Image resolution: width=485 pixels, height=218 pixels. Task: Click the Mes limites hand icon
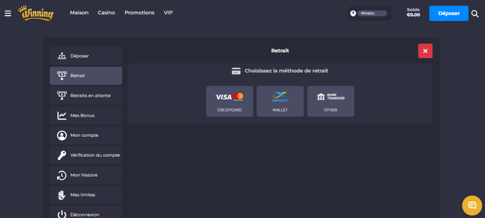tap(62, 195)
